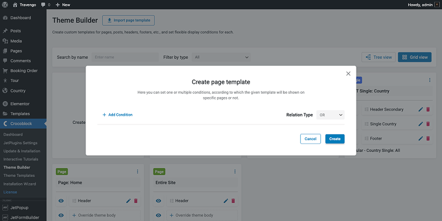Viewport: 442px width, 221px height.
Task: Delete the Footer part
Action: pyautogui.click(x=428, y=138)
